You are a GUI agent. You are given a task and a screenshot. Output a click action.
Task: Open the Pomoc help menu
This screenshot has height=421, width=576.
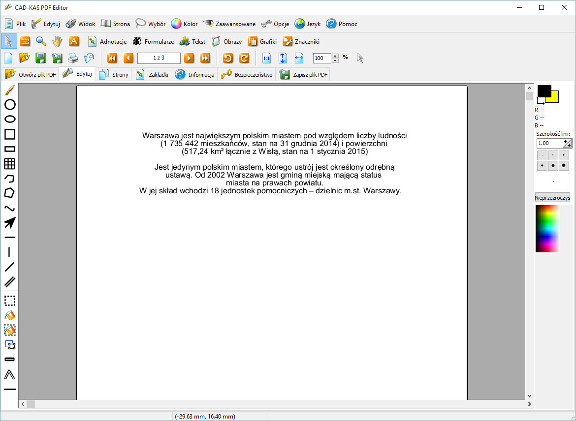click(342, 24)
